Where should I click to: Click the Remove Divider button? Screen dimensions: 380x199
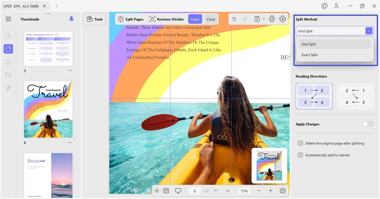point(167,19)
